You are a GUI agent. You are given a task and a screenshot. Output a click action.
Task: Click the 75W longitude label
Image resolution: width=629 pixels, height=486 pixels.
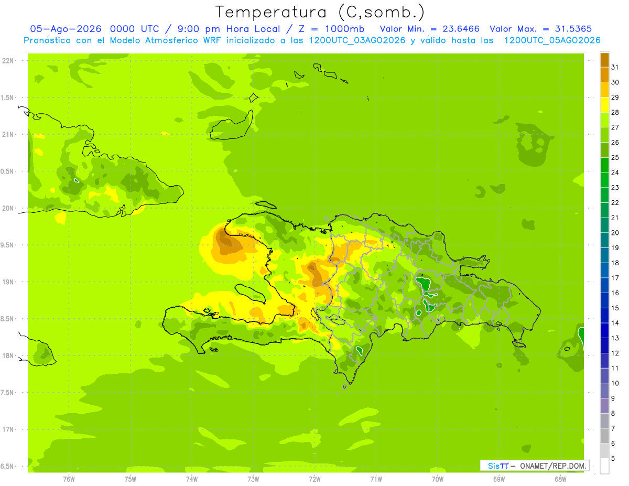pos(131,479)
